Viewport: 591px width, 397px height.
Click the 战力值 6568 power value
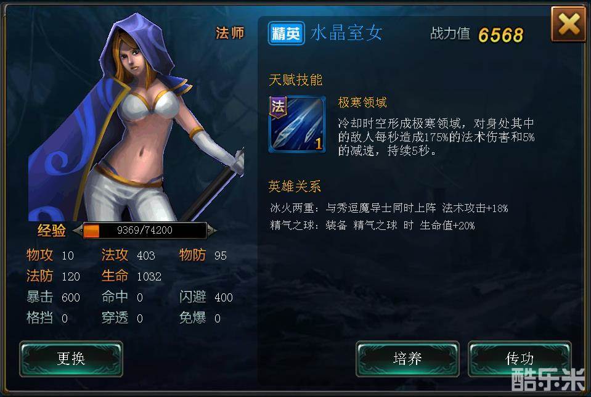pyautogui.click(x=477, y=35)
